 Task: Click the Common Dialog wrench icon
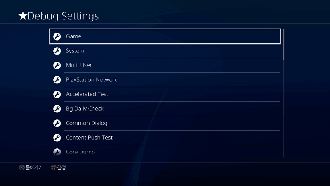57,123
